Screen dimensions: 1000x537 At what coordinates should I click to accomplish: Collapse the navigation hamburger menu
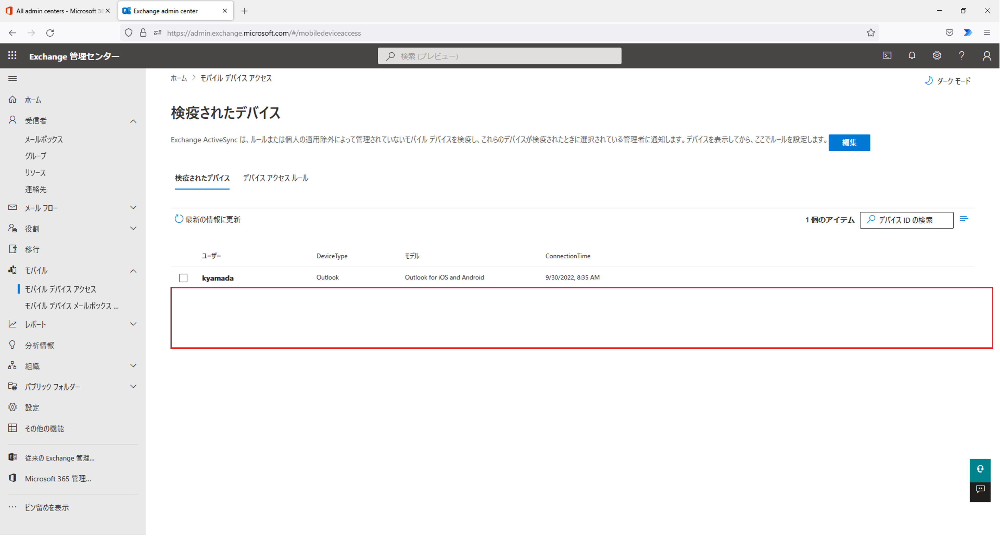(12, 79)
